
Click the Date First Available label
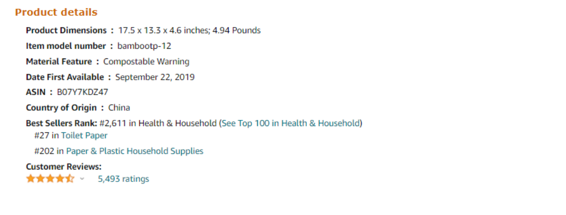(x=65, y=77)
